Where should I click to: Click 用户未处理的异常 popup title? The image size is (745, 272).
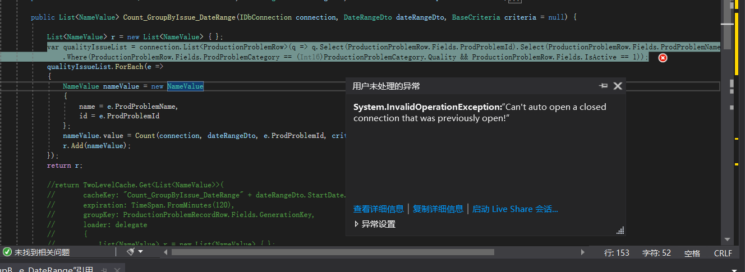click(386, 86)
